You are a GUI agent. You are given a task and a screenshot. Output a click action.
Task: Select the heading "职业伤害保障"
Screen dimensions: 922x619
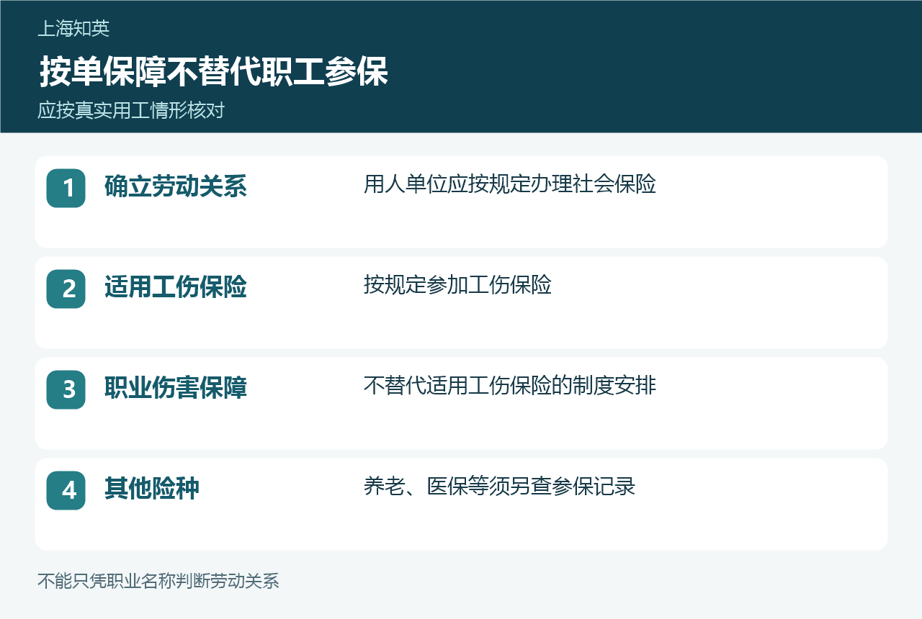tap(176, 388)
